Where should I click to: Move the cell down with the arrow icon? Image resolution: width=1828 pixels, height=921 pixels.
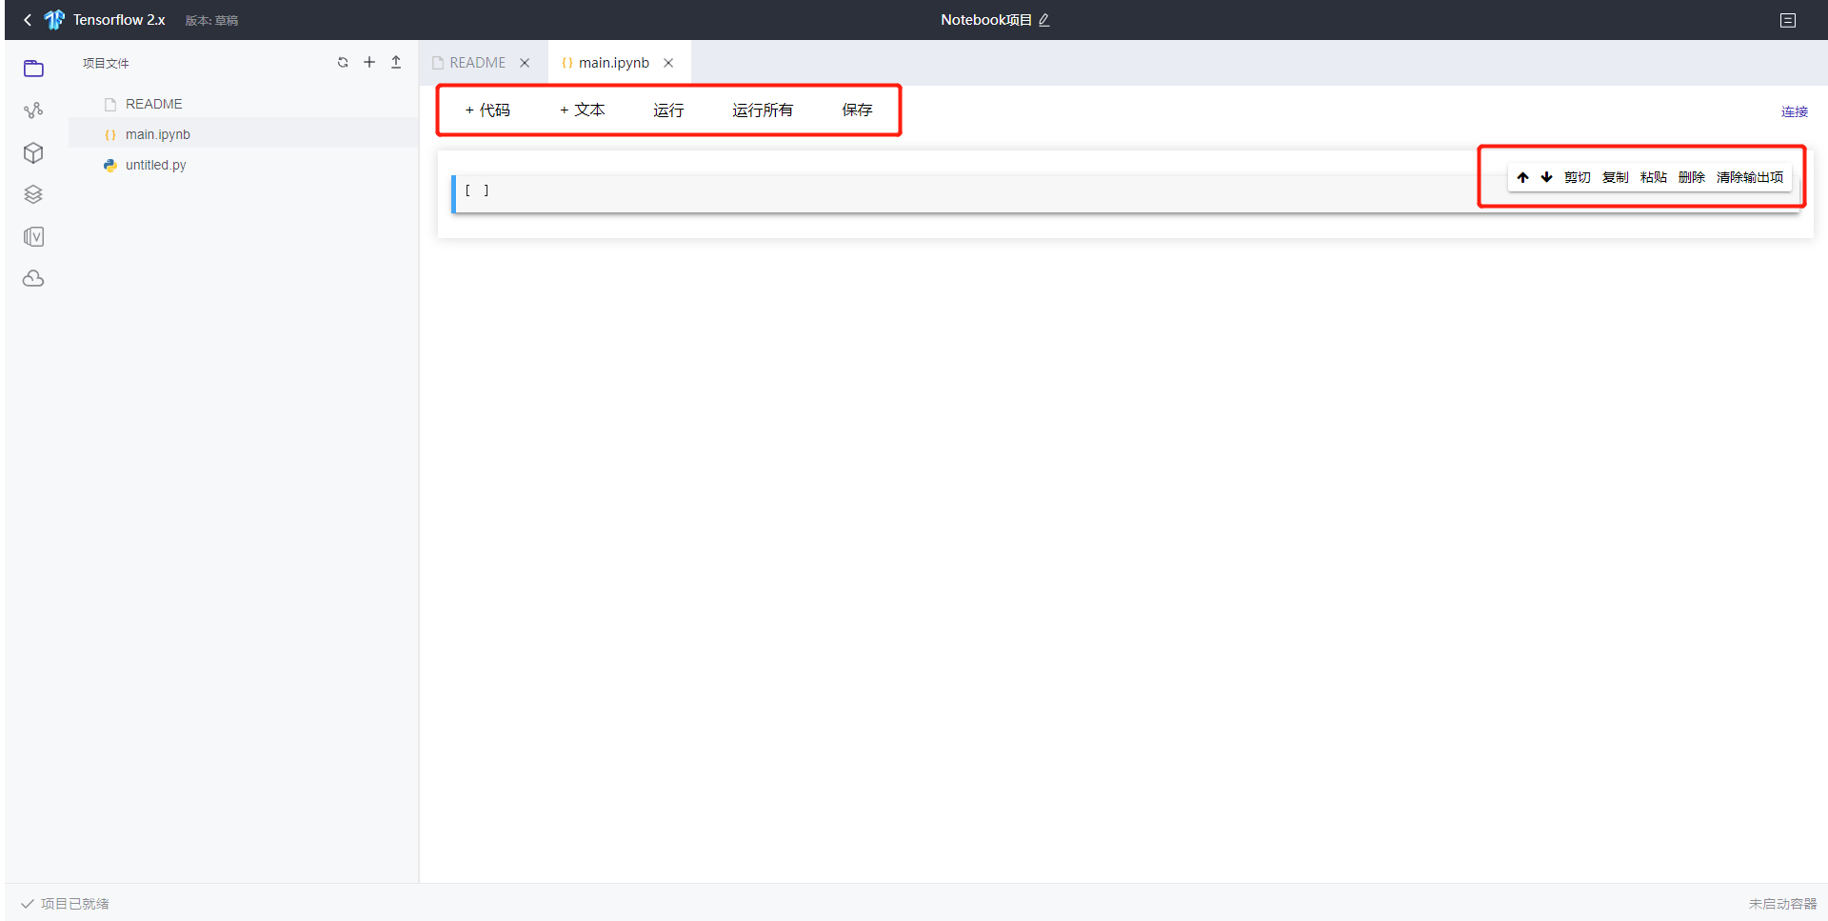[x=1546, y=176]
